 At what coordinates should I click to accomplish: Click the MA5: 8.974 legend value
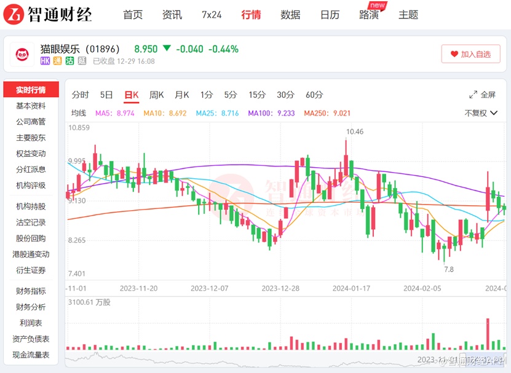(x=115, y=113)
